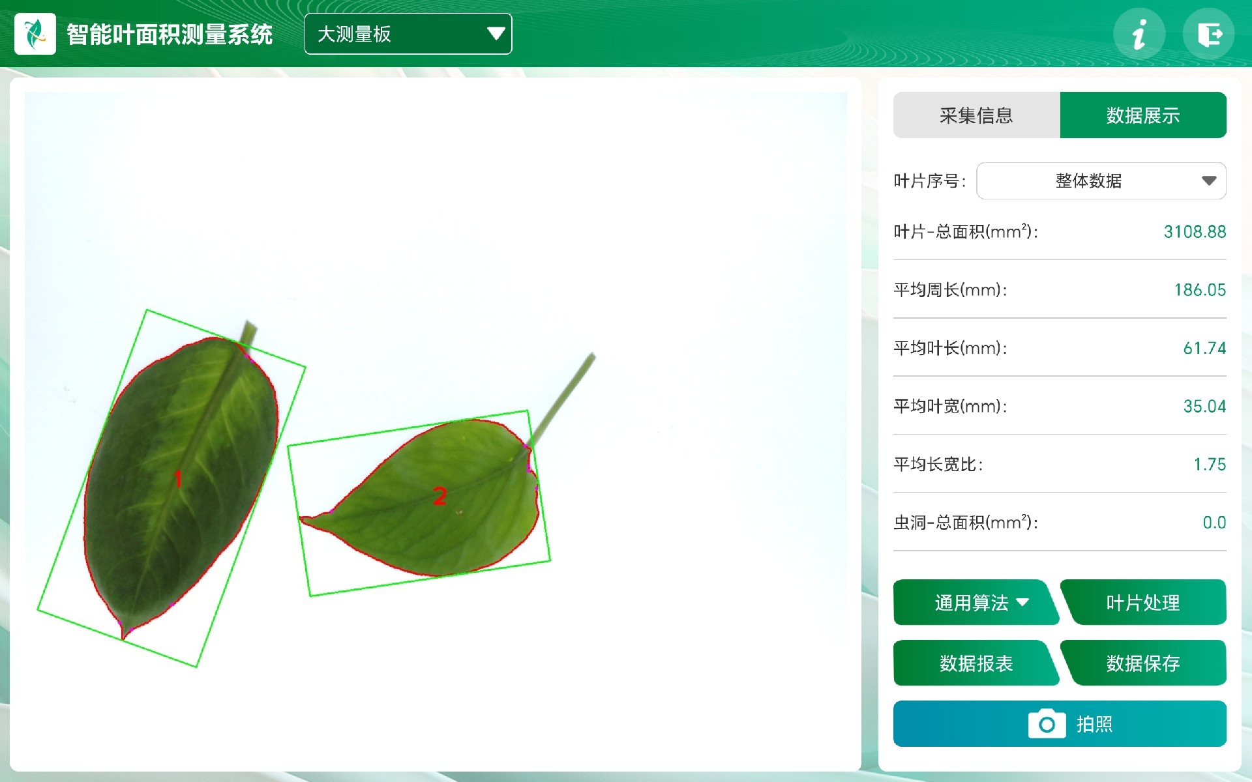Click the exit/logout icon
The image size is (1252, 782).
tap(1208, 34)
